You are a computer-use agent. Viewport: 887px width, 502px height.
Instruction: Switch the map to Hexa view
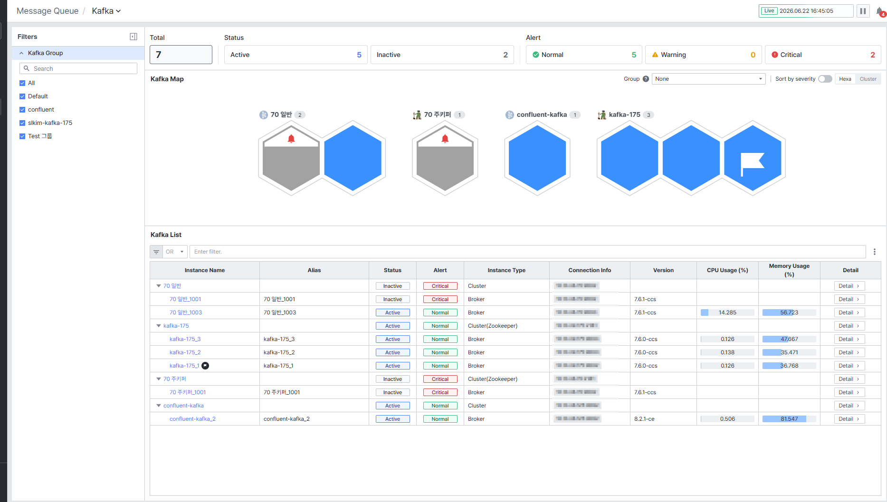(x=845, y=79)
